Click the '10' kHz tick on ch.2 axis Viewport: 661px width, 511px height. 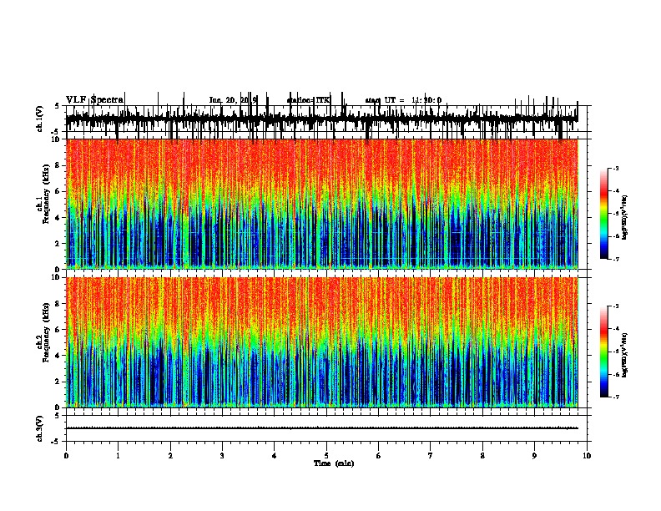click(57, 277)
